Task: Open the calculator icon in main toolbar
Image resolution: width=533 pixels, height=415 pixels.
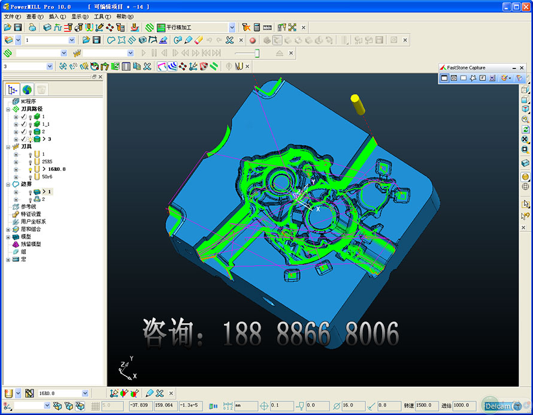Action: pos(256,28)
